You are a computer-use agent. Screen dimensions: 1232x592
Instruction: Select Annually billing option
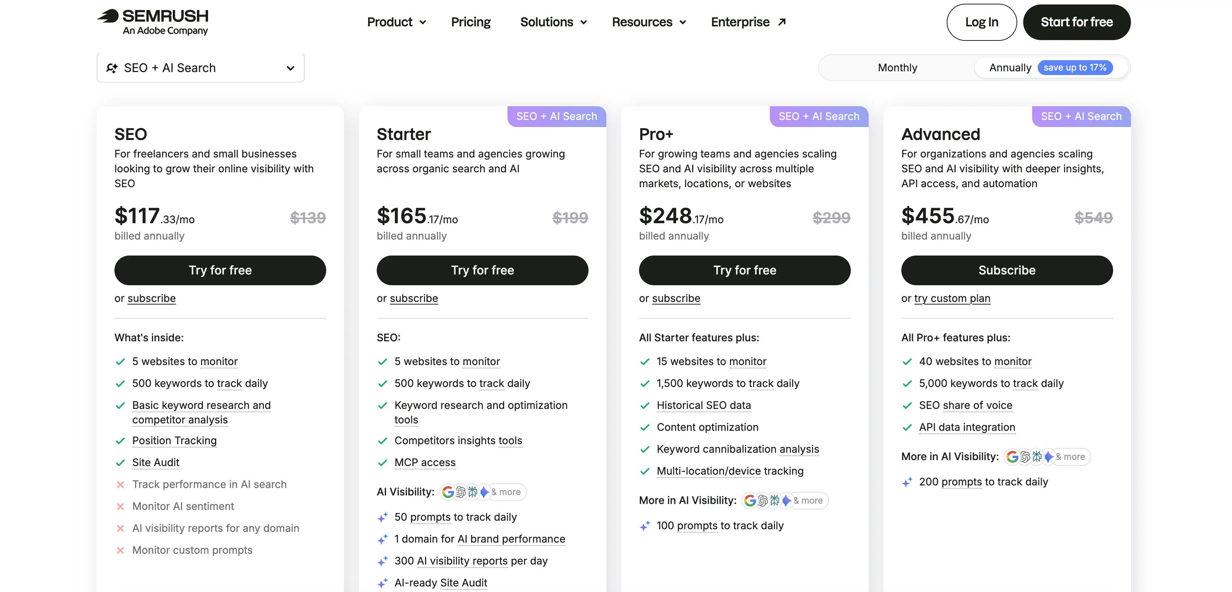point(1010,68)
